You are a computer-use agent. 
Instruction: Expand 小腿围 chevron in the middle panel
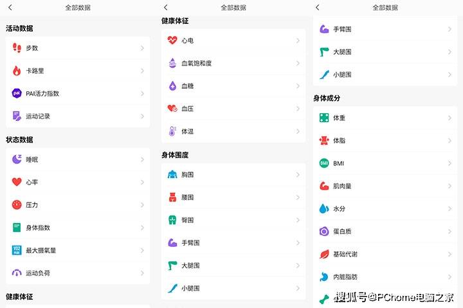point(298,288)
